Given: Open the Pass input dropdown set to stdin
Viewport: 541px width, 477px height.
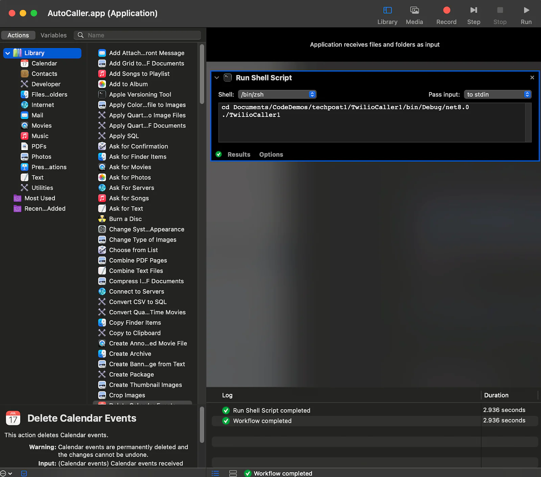Looking at the screenshot, I should point(498,94).
